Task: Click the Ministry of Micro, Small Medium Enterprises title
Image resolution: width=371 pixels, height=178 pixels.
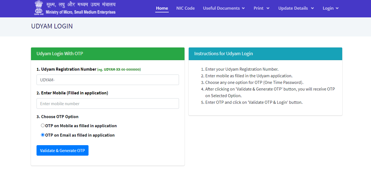Action: [81, 12]
